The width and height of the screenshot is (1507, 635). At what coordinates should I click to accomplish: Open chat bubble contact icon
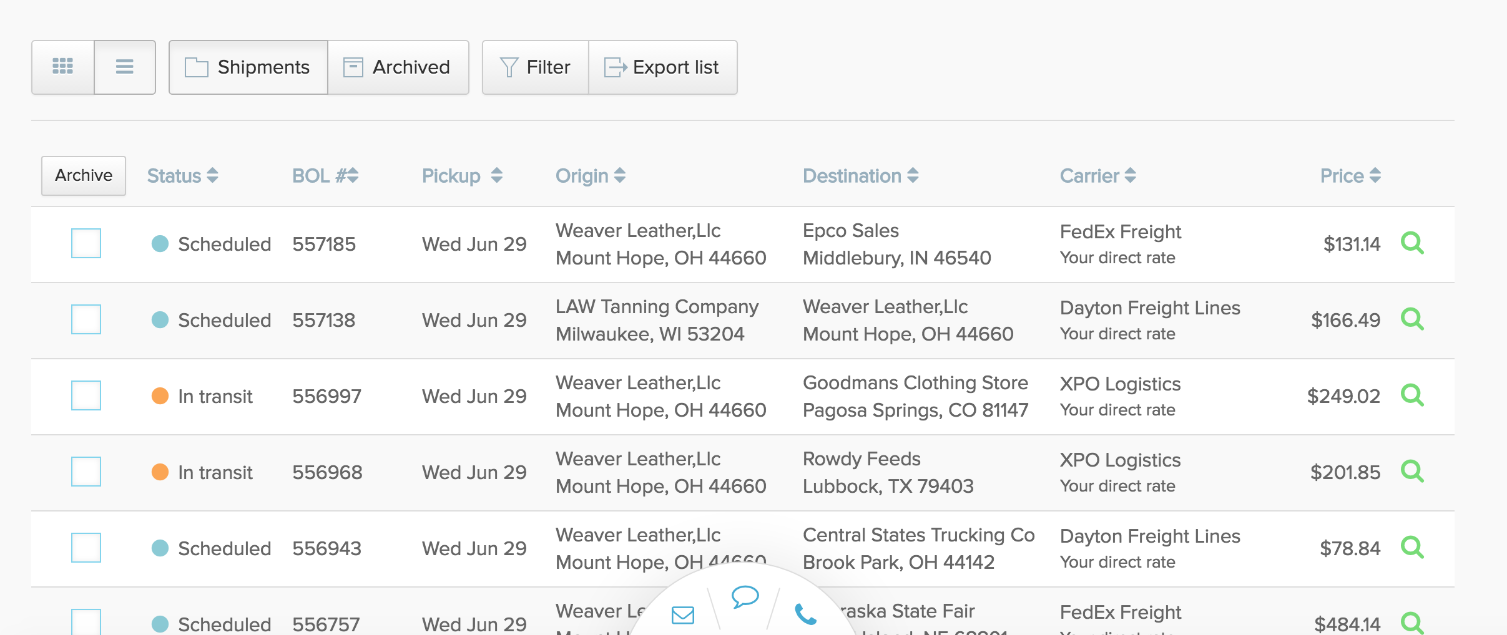click(x=745, y=597)
